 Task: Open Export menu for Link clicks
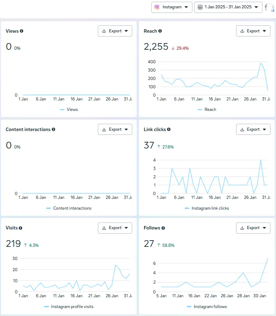[253, 129]
